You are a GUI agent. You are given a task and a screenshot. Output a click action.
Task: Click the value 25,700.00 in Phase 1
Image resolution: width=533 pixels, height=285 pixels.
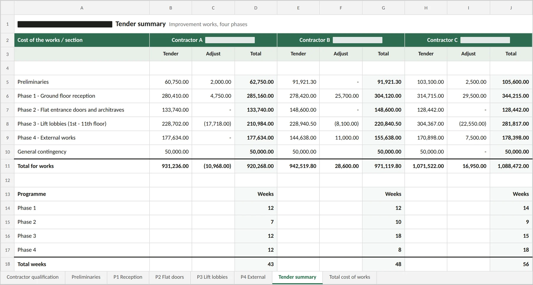(341, 96)
